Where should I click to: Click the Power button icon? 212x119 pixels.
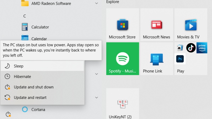click(8, 114)
